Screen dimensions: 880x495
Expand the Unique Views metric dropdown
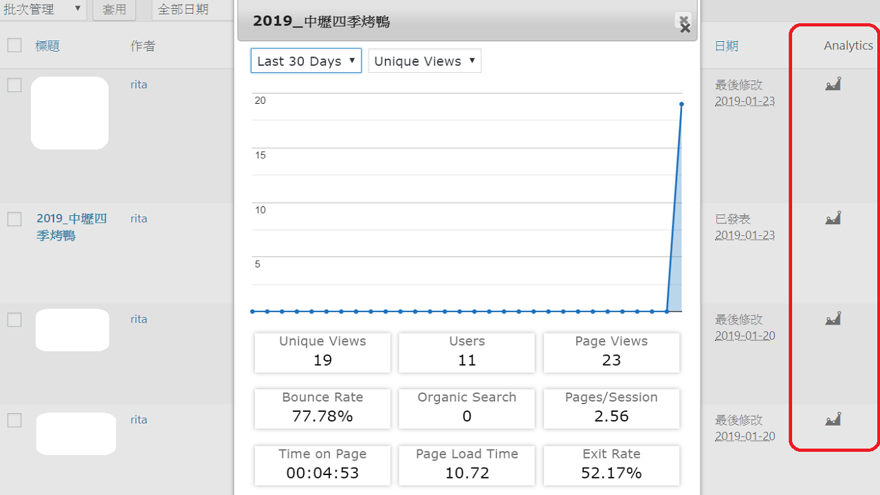[x=425, y=61]
